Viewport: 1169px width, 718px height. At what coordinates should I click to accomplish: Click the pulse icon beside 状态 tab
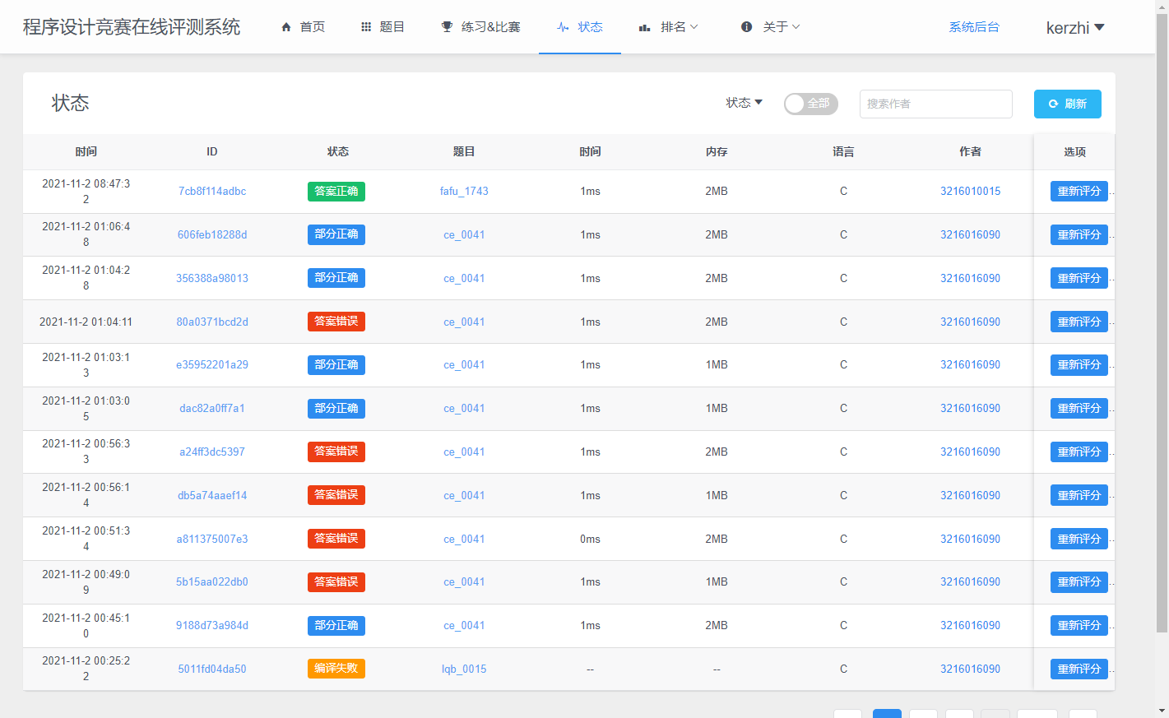(563, 27)
